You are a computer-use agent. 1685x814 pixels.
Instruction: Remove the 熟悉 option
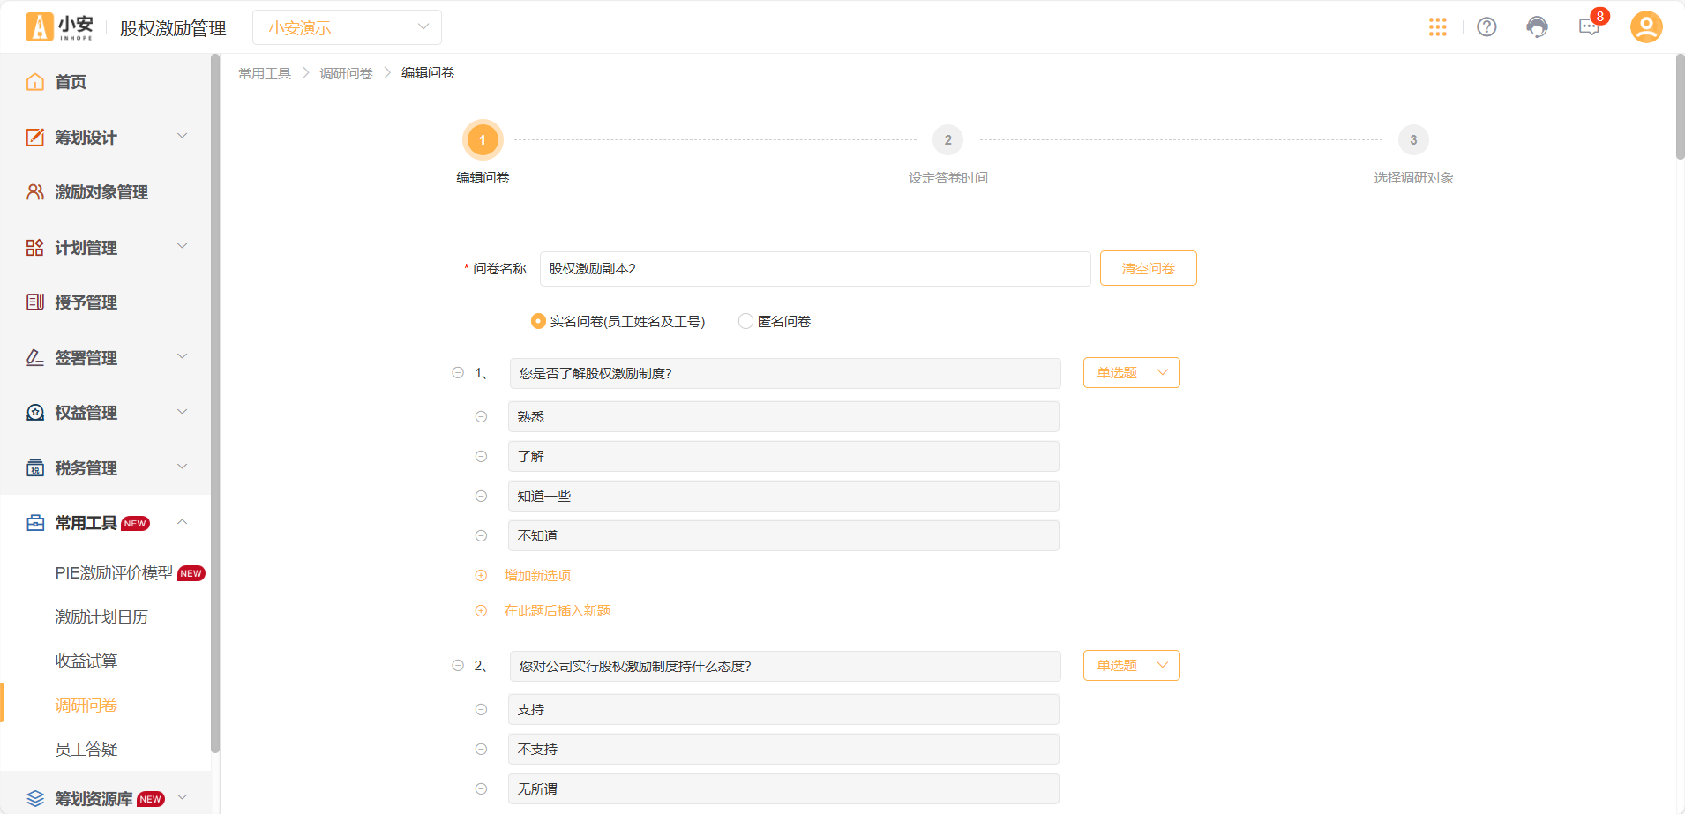click(481, 416)
